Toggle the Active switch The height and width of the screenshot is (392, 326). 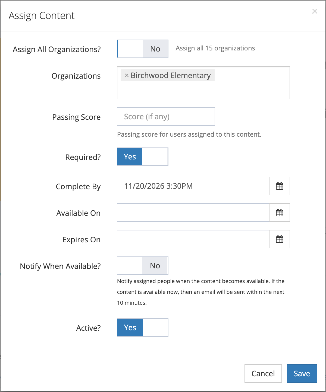tap(143, 327)
